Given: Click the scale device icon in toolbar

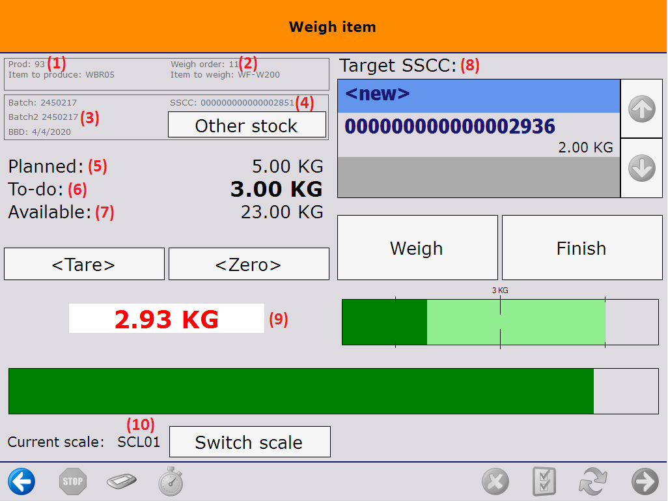Looking at the screenshot, I should click(x=122, y=482).
